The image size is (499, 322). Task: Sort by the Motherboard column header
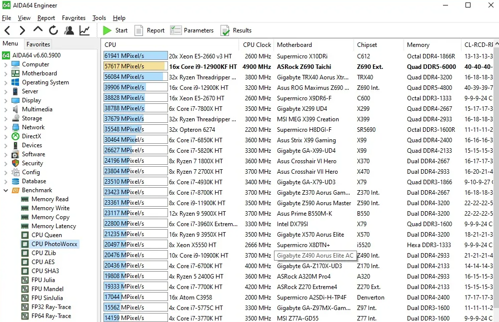pos(313,45)
